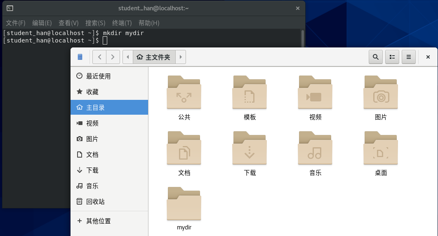Go to 视频 in the sidebar
This screenshot has width=438, height=236.
tap(109, 123)
